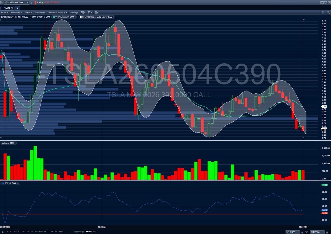Minimize the chart window
The width and height of the screenshot is (331, 234).
[x=322, y=2]
